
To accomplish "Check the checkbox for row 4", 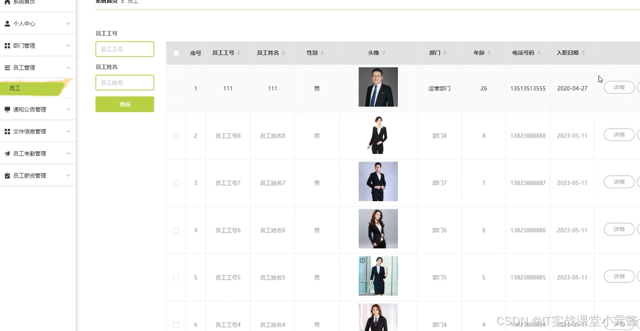I will click(x=176, y=231).
